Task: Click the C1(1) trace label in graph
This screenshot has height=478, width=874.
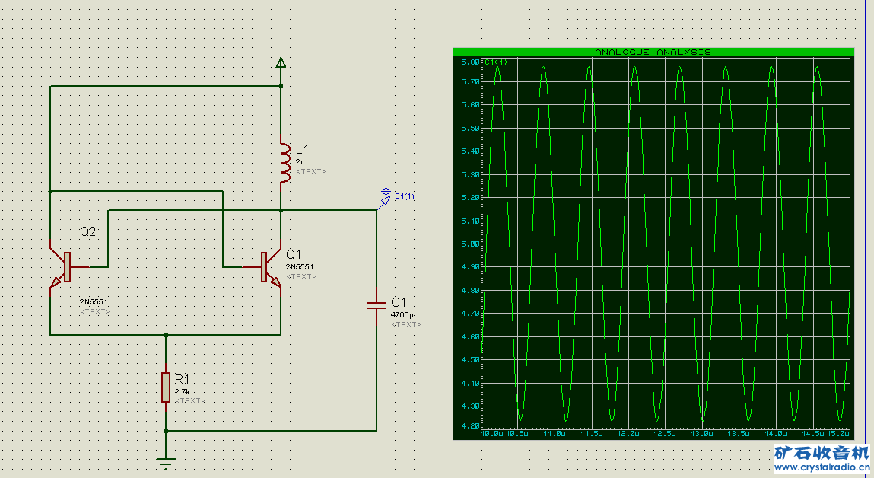Action: point(495,62)
